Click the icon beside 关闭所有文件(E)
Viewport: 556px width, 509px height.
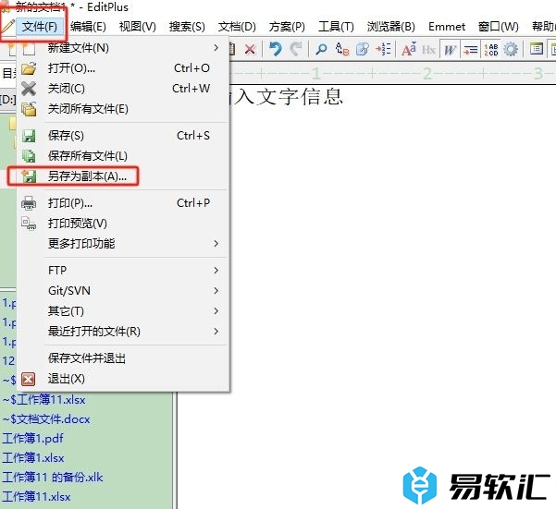click(x=29, y=109)
